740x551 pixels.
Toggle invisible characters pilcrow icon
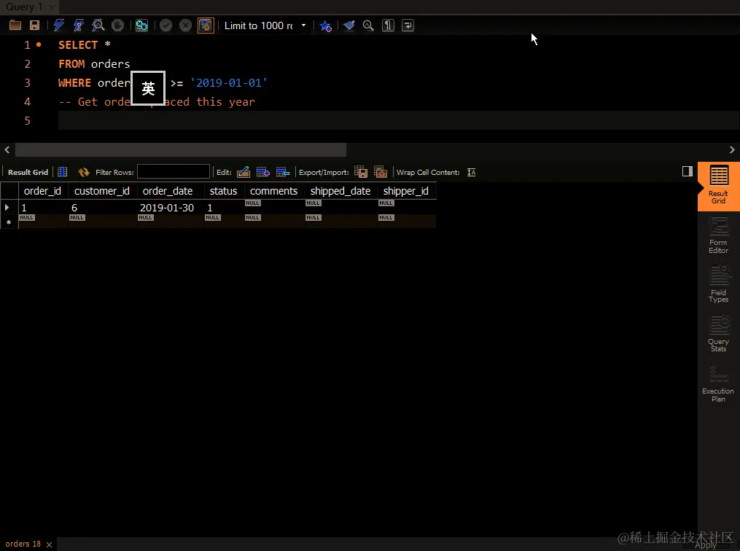[388, 26]
